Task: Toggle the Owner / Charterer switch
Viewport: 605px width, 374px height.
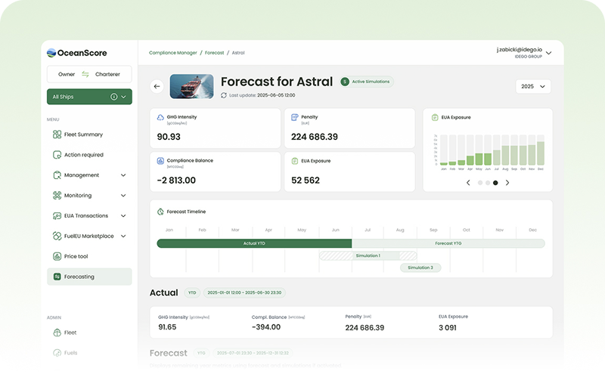Action: [x=85, y=74]
